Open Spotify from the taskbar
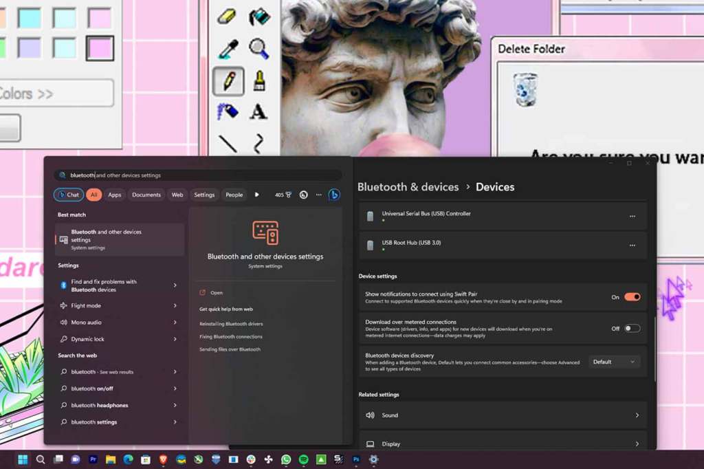The image size is (704, 469). coord(303,459)
